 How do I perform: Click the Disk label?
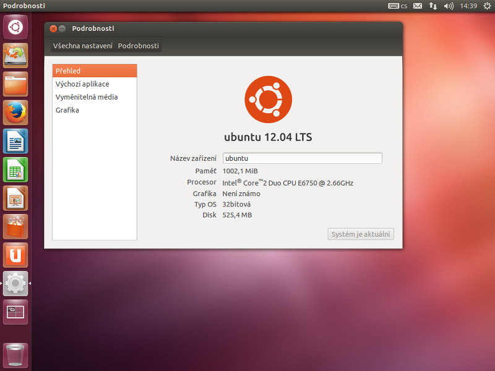(209, 215)
